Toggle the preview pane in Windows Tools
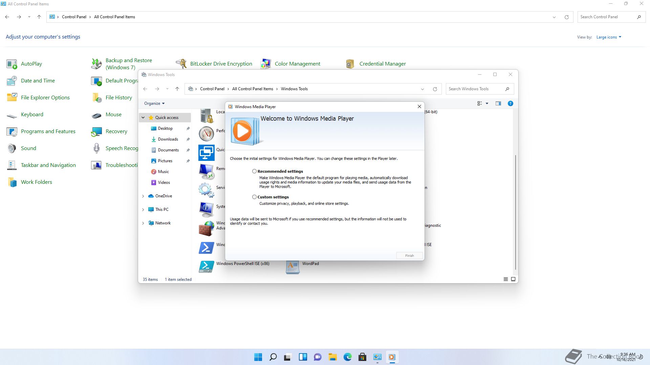Viewport: 650px width, 365px height. tap(498, 103)
